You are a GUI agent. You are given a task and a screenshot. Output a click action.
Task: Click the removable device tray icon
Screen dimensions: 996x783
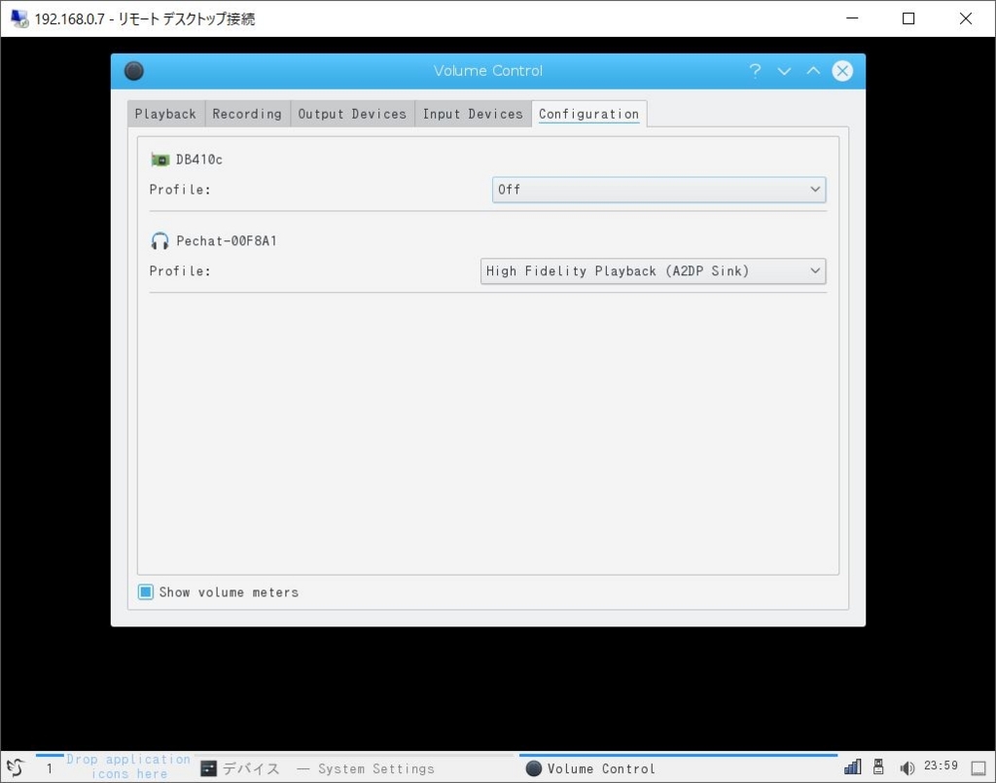point(878,767)
